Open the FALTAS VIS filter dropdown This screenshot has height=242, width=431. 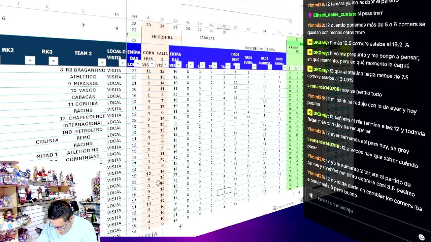coord(165,65)
